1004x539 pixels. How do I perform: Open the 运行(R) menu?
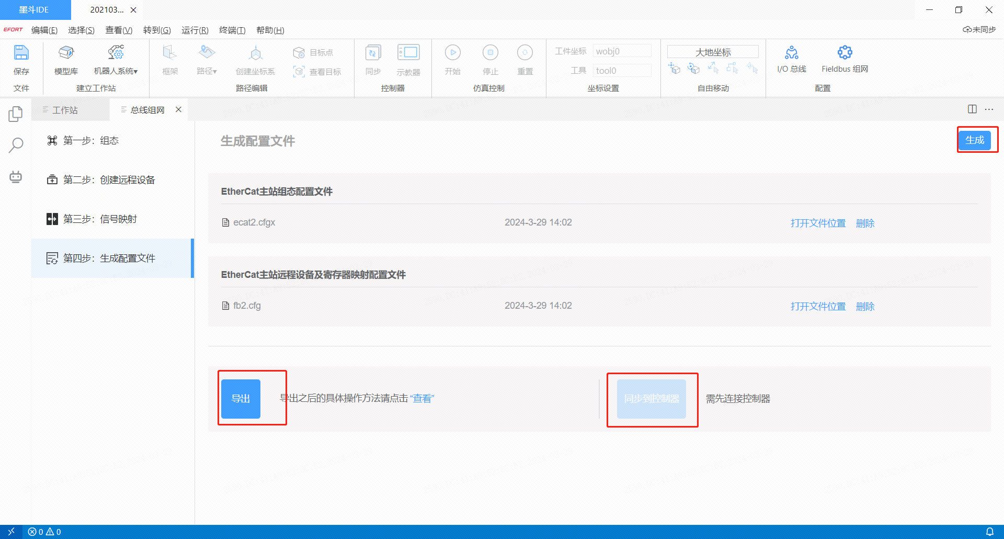coord(195,30)
